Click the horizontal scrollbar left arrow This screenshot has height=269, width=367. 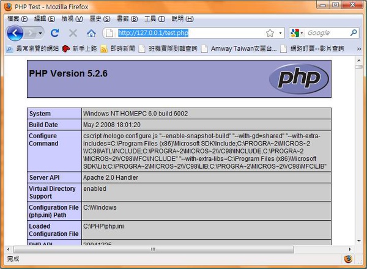(8, 249)
